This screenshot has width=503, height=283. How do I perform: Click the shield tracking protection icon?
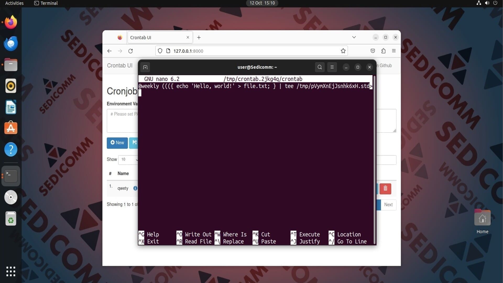tap(160, 51)
